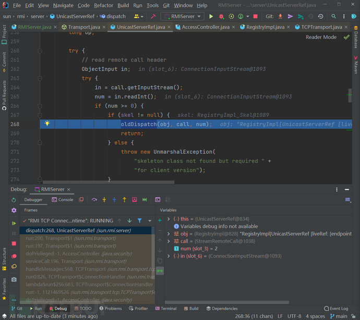Switch to RegistryImpl.java tab
Image resolution: width=360 pixels, height=320 pixels.
click(265, 27)
